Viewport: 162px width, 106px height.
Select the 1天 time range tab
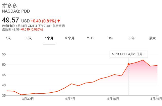coord(8,38)
